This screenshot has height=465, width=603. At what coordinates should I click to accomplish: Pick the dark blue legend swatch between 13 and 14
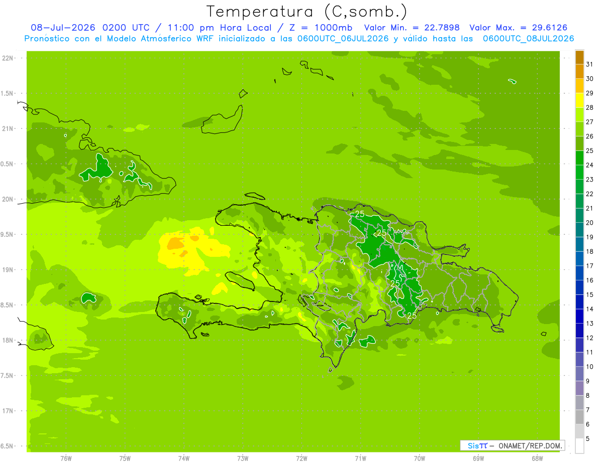(x=579, y=316)
